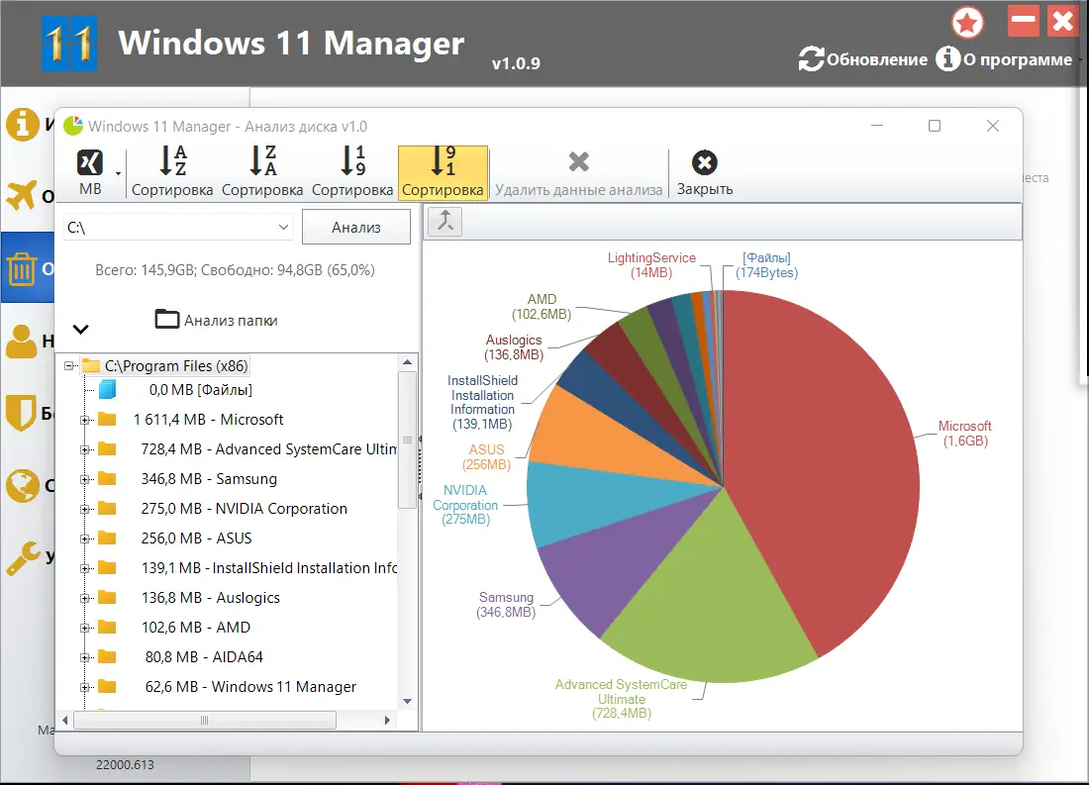
Task: Sort folders in reverse Z to A order
Action: click(262, 172)
